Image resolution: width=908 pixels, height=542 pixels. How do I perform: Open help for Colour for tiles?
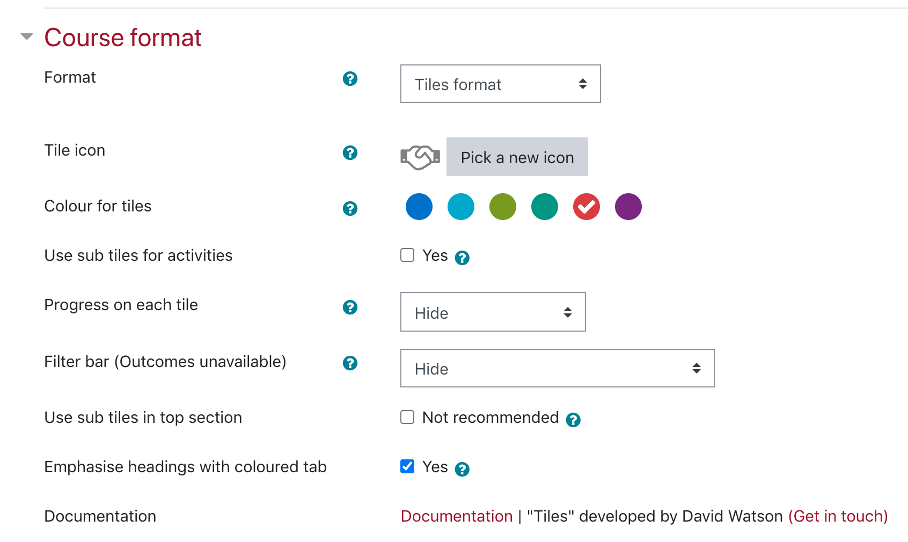(350, 209)
